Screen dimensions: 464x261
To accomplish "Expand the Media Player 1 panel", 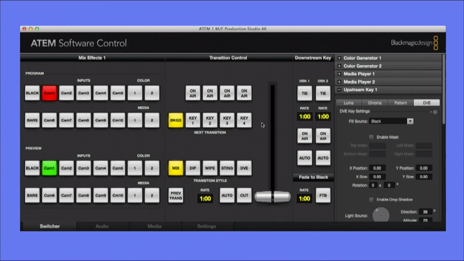I will [x=339, y=74].
